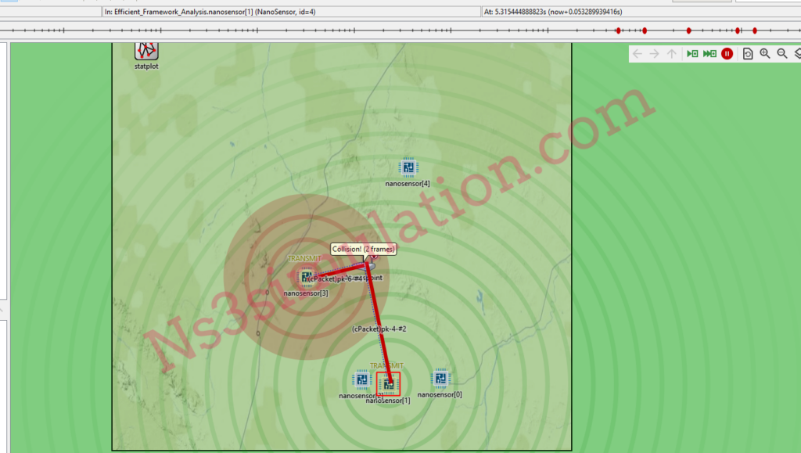
Task: Click the (cPacket)pk-6-#4 packet label
Action: (335, 279)
